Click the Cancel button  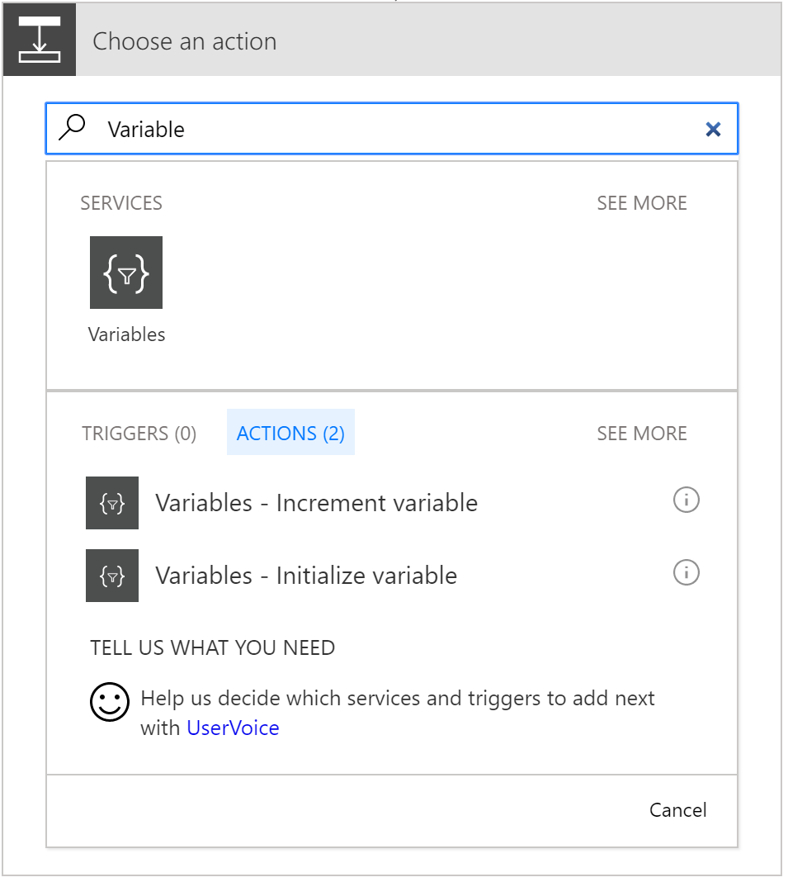pyautogui.click(x=677, y=810)
